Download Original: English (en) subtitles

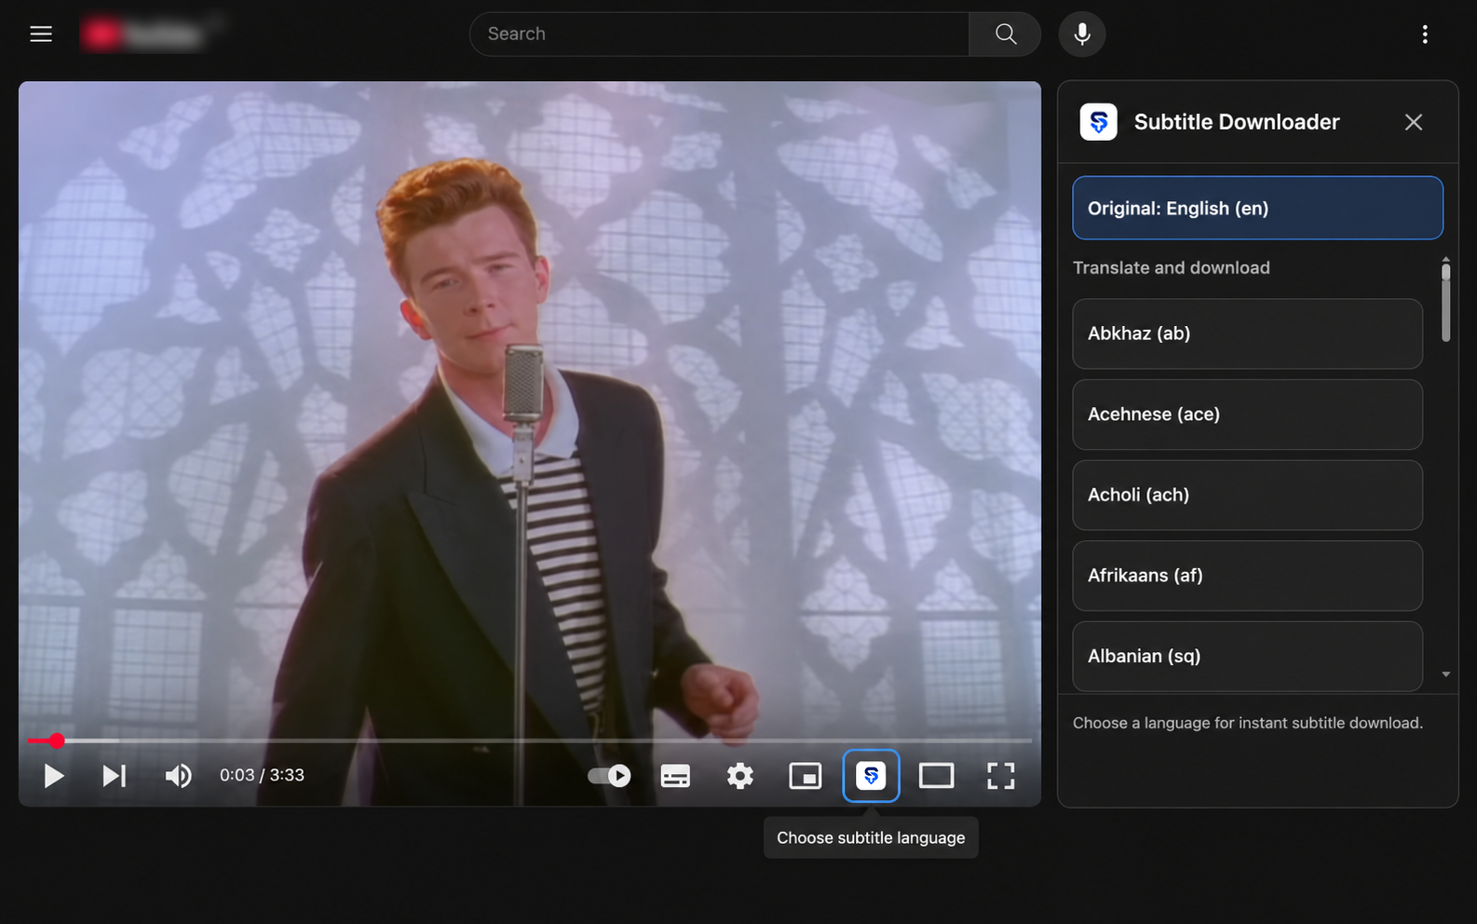click(x=1258, y=208)
